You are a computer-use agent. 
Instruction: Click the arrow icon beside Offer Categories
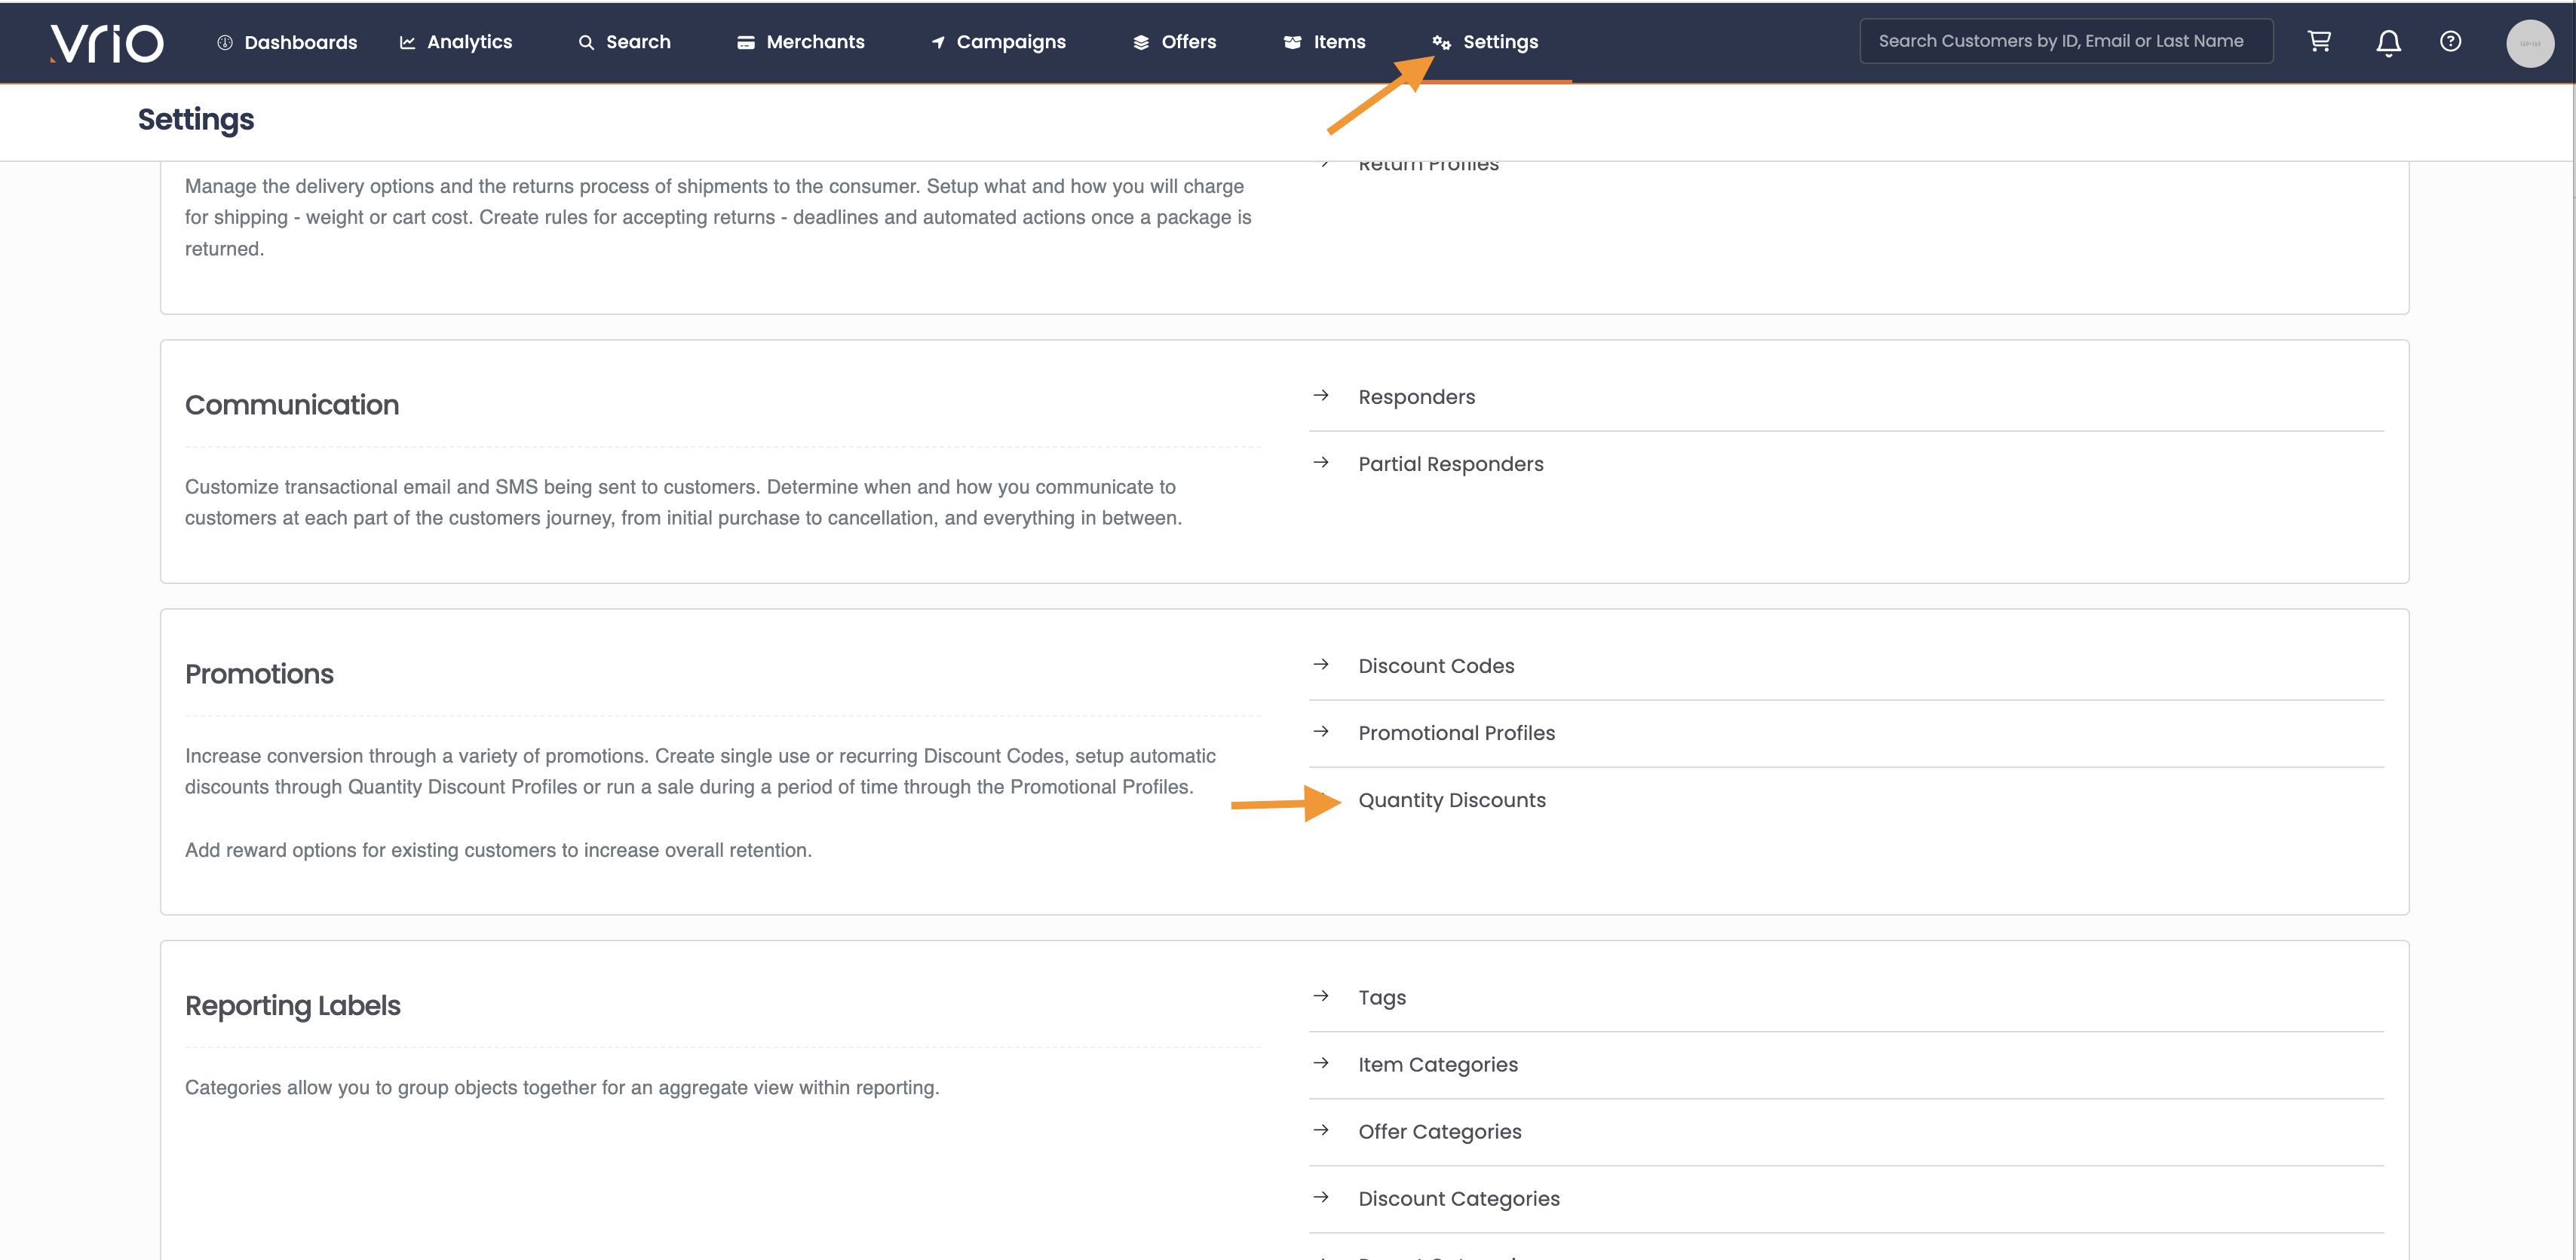tap(1321, 1130)
